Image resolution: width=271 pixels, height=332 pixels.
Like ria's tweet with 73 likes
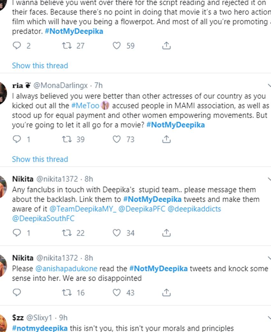point(117,140)
